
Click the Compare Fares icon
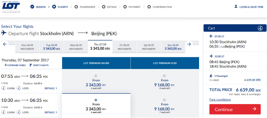point(6,65)
